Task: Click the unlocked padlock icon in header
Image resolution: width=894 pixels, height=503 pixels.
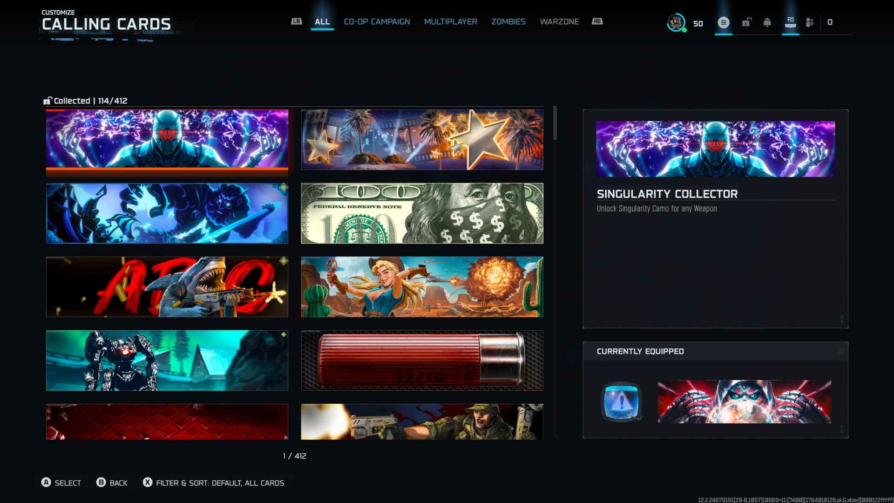Action: pos(746,22)
